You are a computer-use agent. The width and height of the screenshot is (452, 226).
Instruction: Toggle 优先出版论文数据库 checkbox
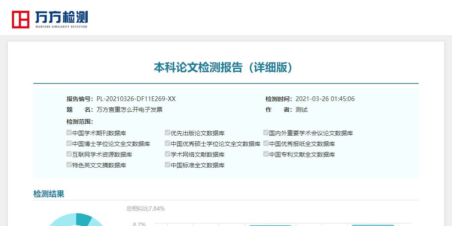167,133
